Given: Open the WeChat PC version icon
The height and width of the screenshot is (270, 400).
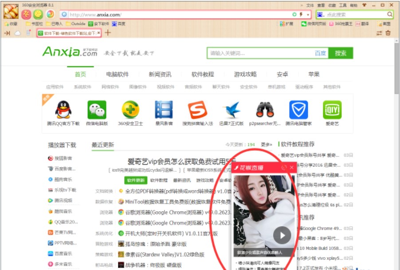Looking at the screenshot, I should pyautogui.click(x=97, y=109).
